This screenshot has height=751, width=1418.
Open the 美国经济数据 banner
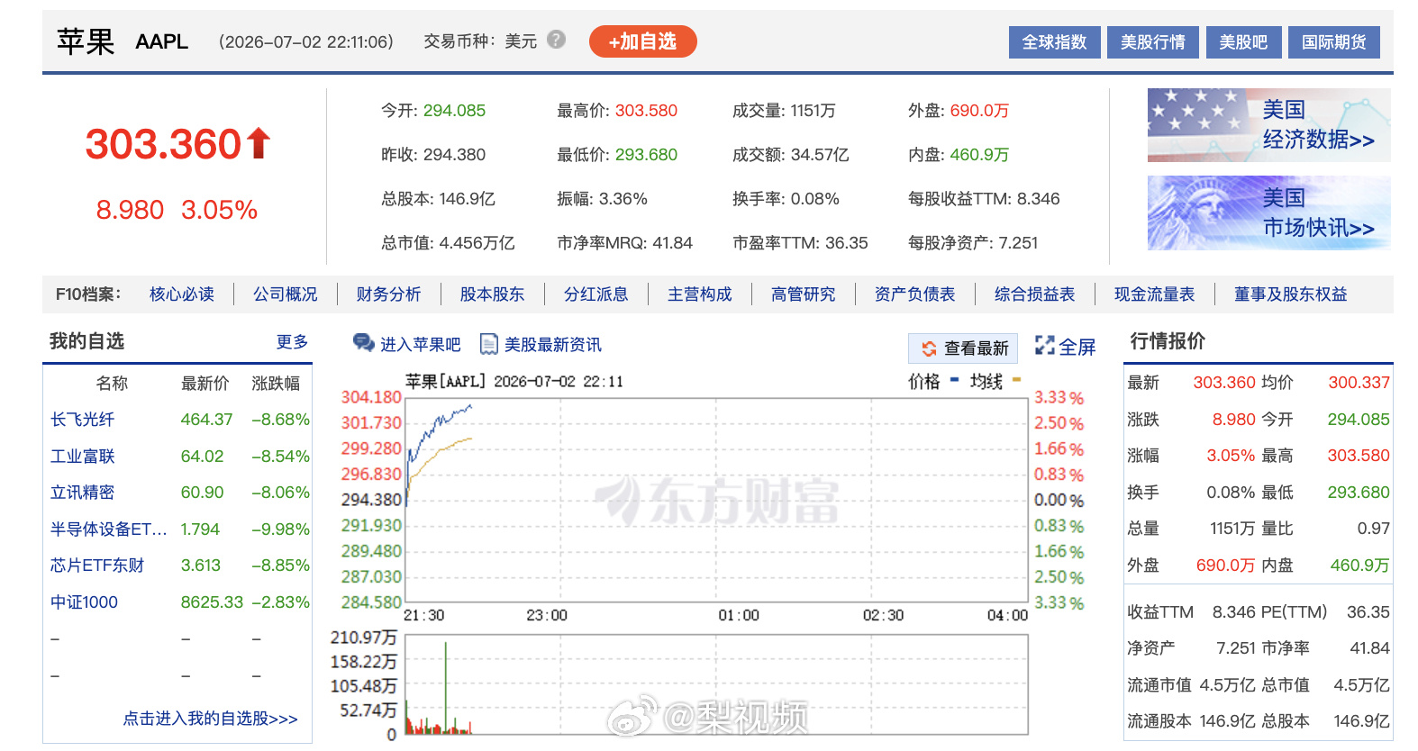pos(1268,125)
